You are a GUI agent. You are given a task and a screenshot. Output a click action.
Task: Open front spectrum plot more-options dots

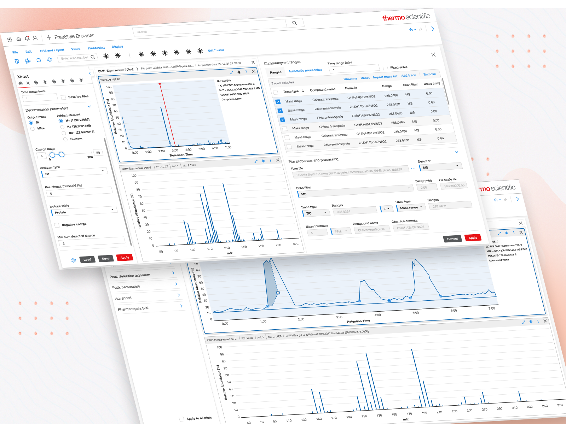click(270, 160)
